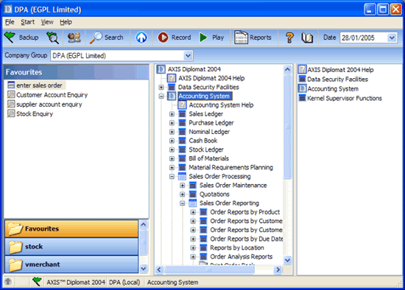This screenshot has width=405, height=290.
Task: Click the Search magnifying glass icon
Action: (96, 38)
